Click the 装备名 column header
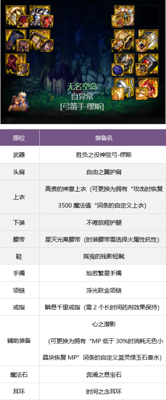 coord(103,138)
